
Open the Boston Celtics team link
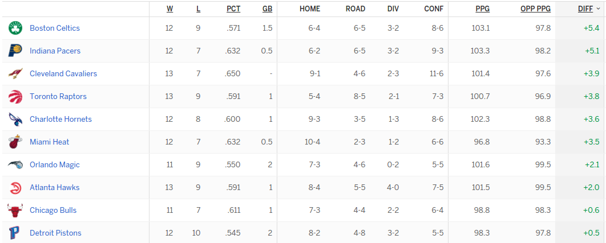54,28
